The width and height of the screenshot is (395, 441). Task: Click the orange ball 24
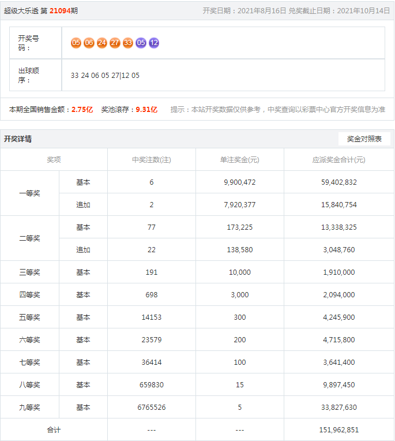tap(102, 43)
